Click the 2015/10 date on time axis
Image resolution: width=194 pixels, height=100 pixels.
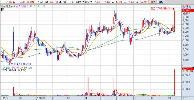5,98
